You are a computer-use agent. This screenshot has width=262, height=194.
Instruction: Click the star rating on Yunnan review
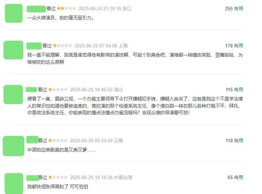pos(58,140)
